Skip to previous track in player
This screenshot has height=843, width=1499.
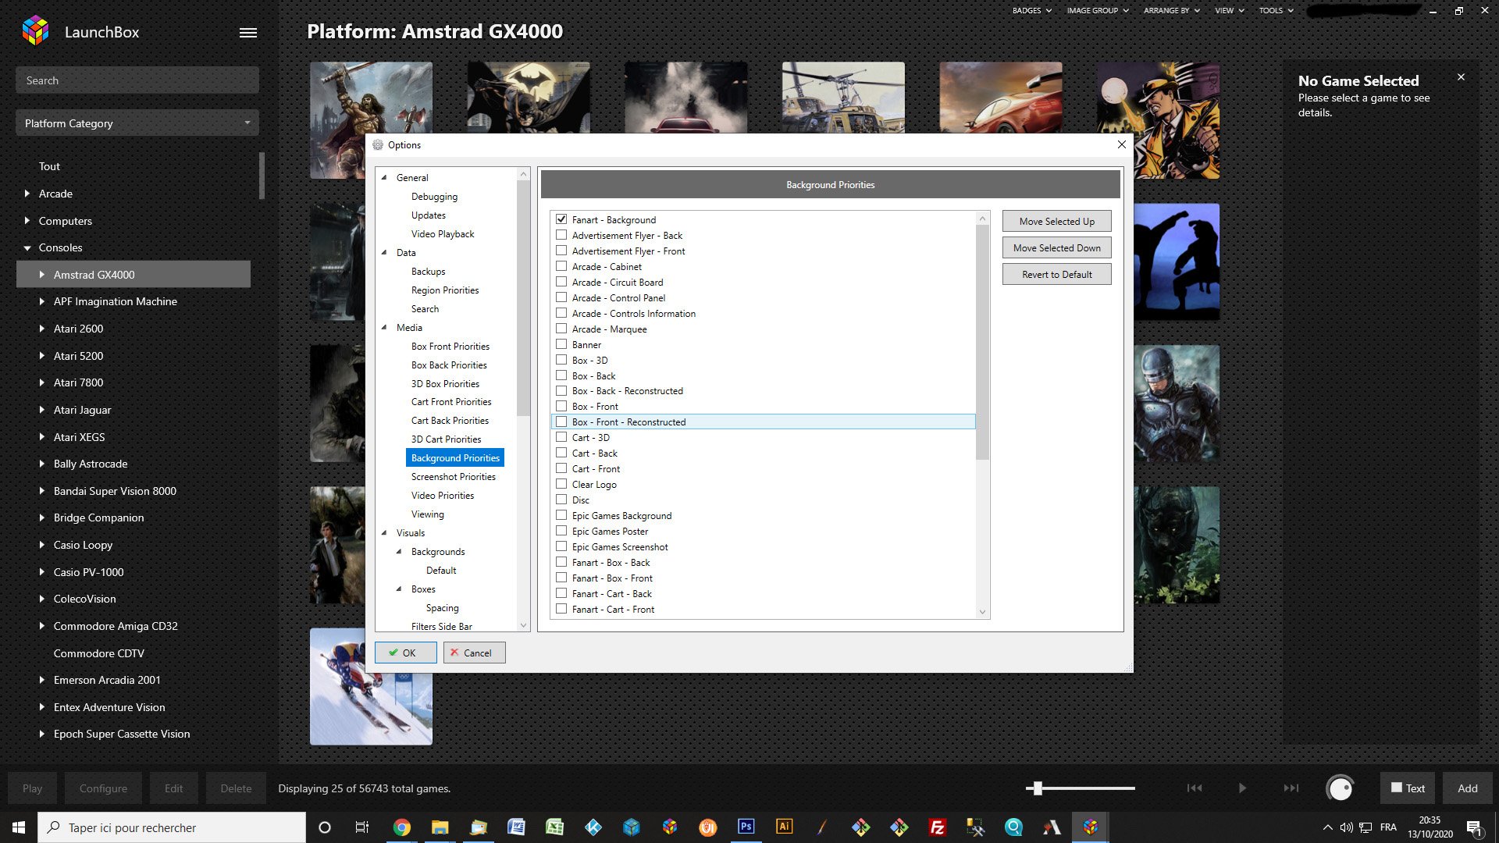tap(1195, 788)
